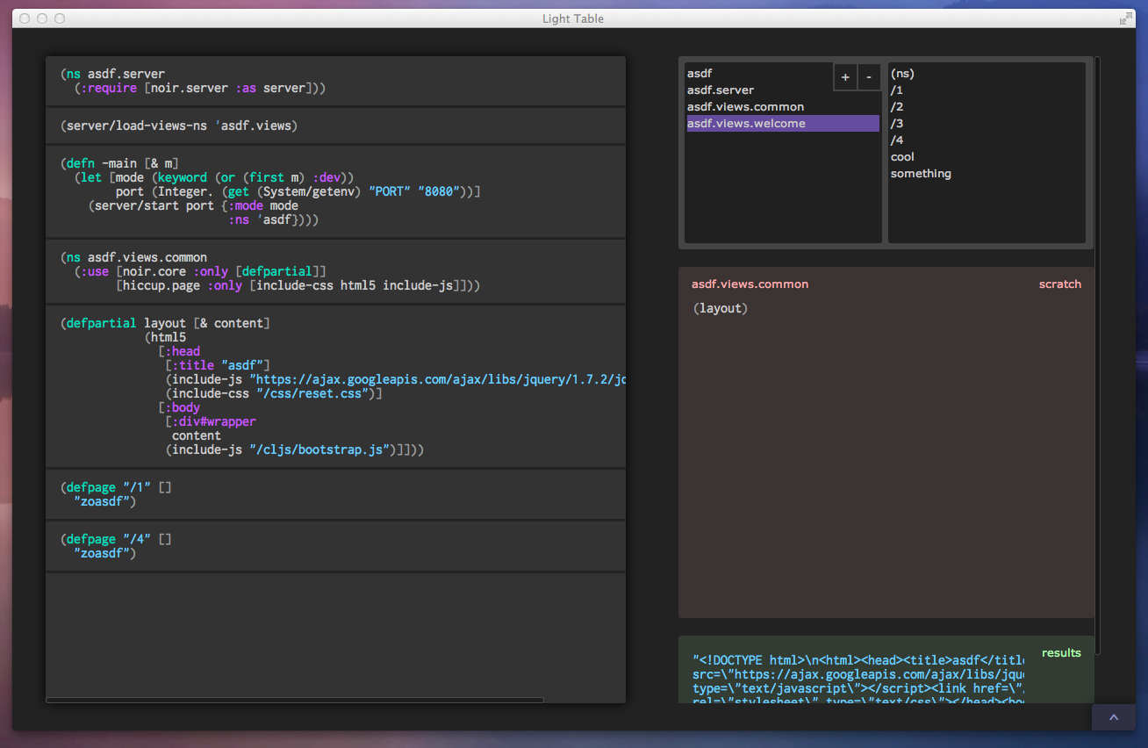Screen dimensions: 1148x748
Task: Click the horizontal scrollbar under the code editor
Action: click(x=295, y=700)
